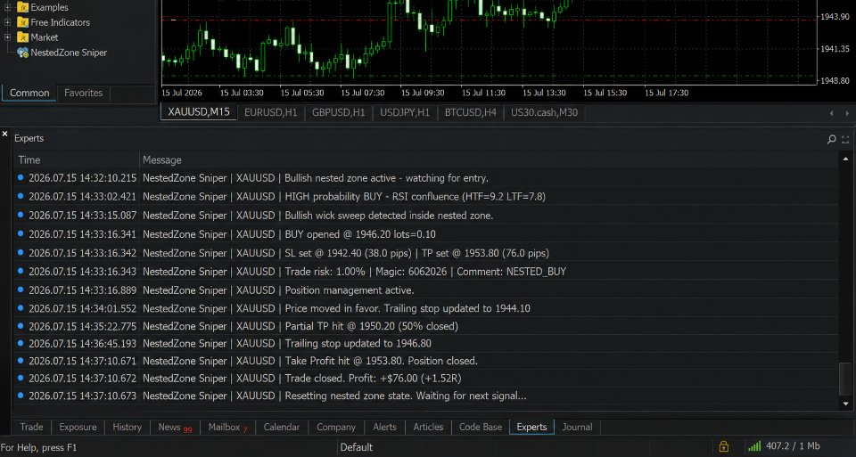856x457 pixels.
Task: Click the Examples folder icon
Action: (23, 7)
